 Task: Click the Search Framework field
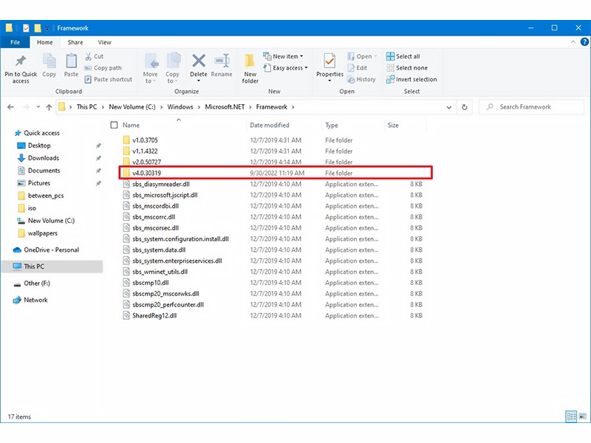pos(531,107)
